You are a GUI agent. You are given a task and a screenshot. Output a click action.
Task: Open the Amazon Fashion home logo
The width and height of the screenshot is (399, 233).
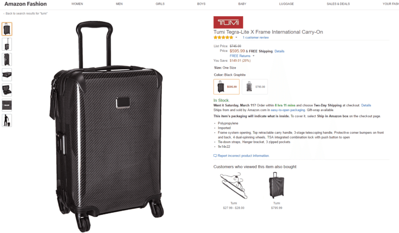[25, 4]
